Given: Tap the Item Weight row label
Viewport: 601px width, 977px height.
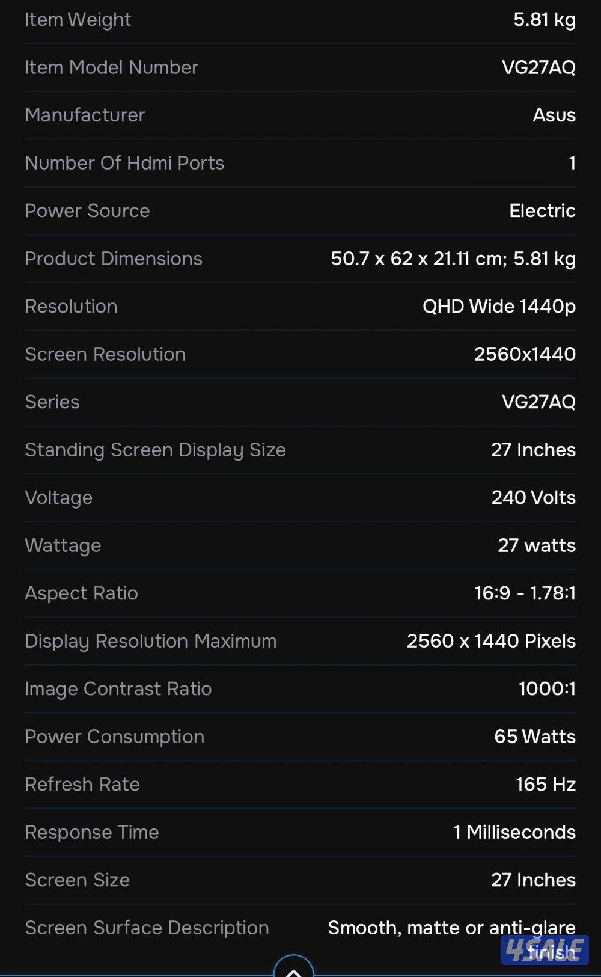Looking at the screenshot, I should (78, 20).
